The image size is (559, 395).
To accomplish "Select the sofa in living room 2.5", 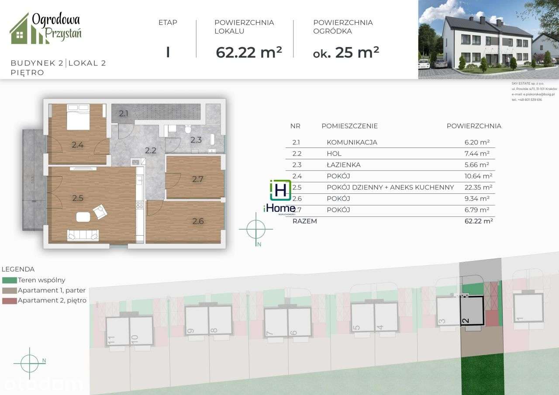I will click(83, 235).
